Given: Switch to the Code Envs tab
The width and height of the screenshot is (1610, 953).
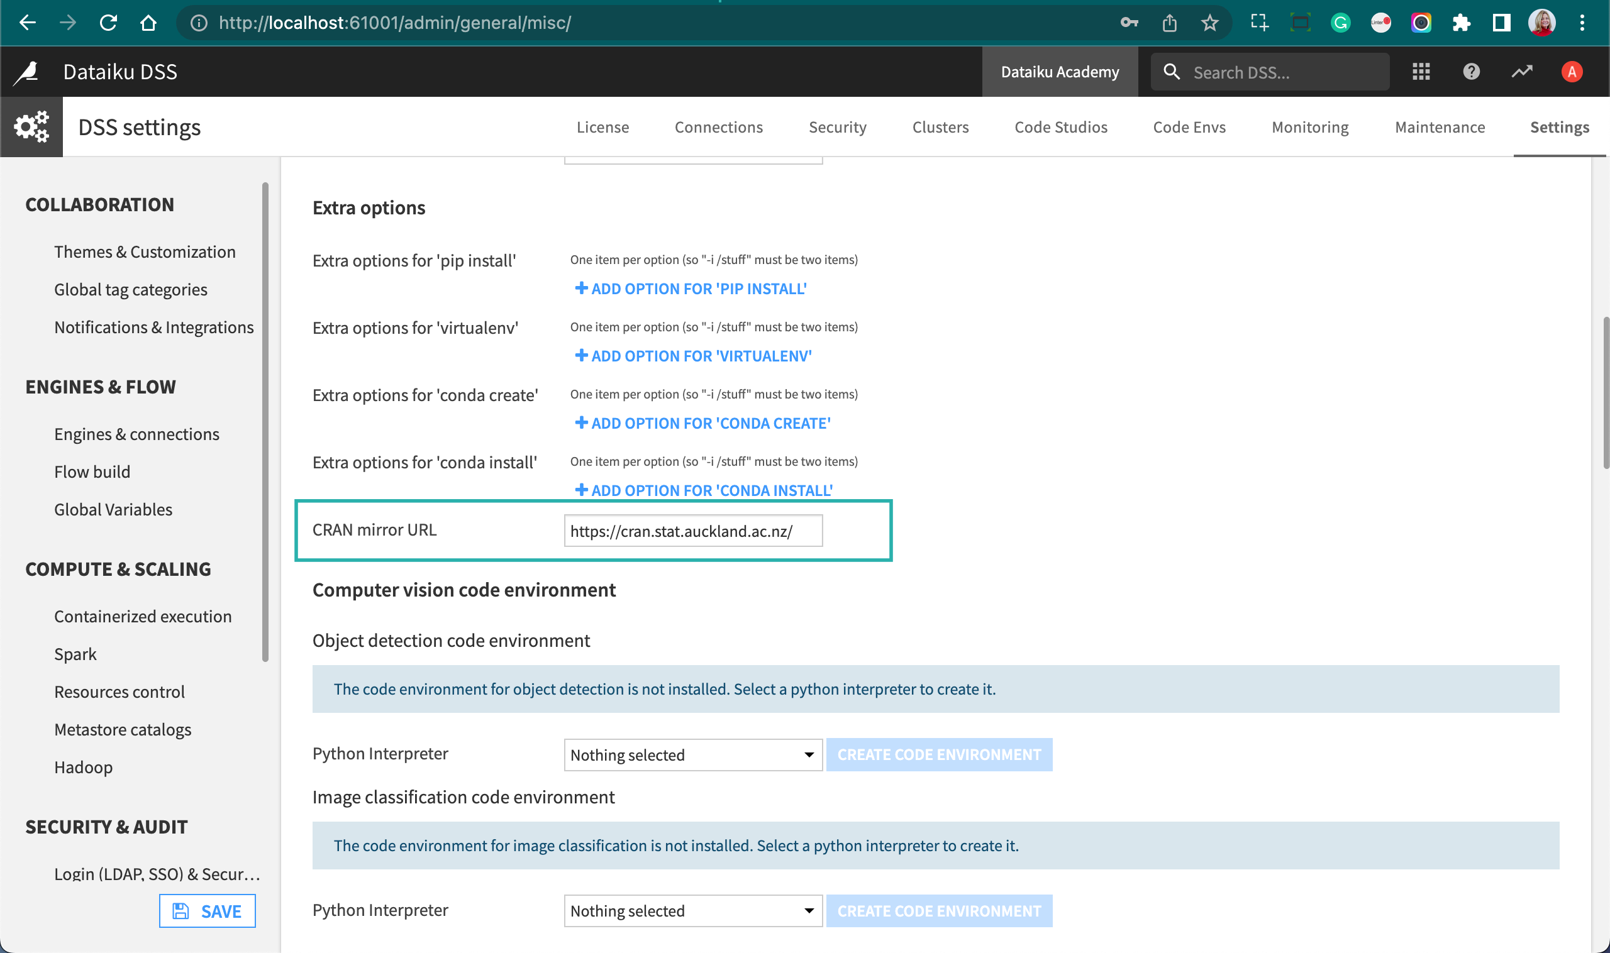Looking at the screenshot, I should coord(1189,126).
